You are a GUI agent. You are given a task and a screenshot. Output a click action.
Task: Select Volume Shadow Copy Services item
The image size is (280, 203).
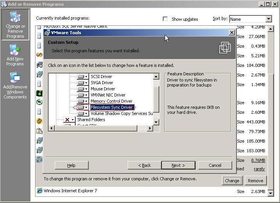[121, 113]
